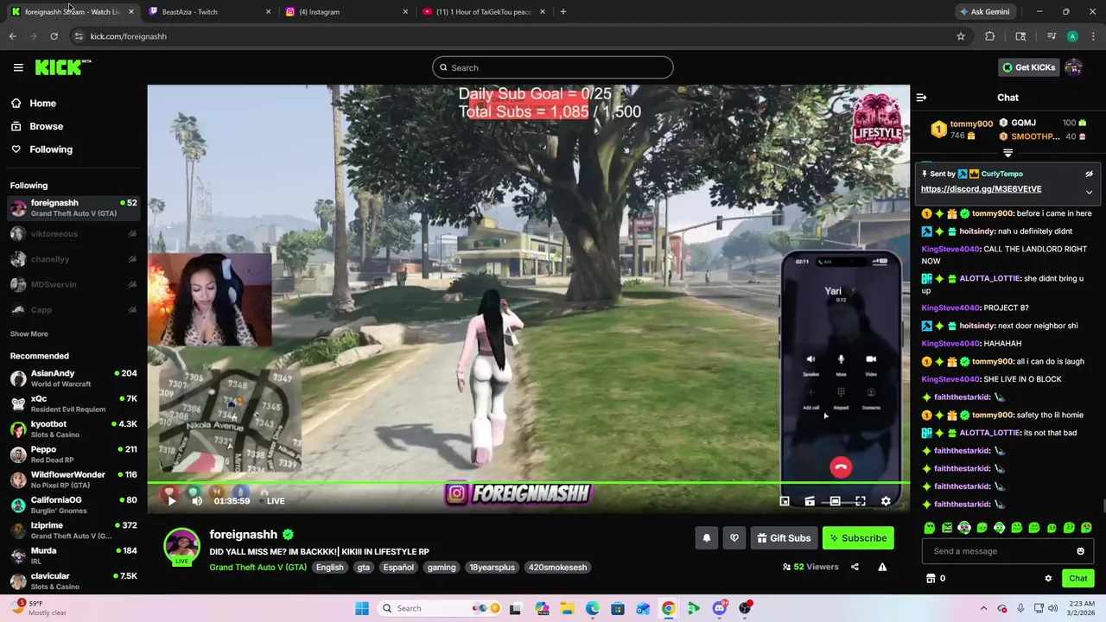Viewport: 1106px width, 622px height.
Task: Click the Get KICKs button
Action: [1028, 67]
